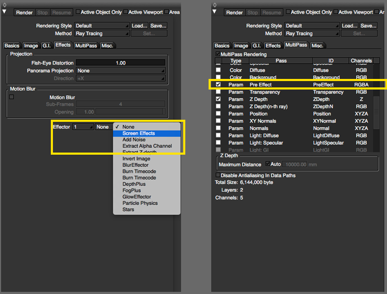Choose None in Effector menu
Screen dimensions: 387x294
point(147,127)
